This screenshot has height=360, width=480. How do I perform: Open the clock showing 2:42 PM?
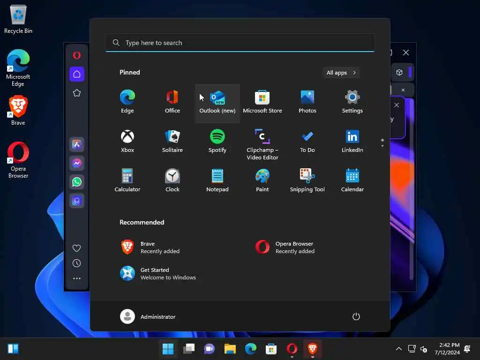tap(447, 349)
